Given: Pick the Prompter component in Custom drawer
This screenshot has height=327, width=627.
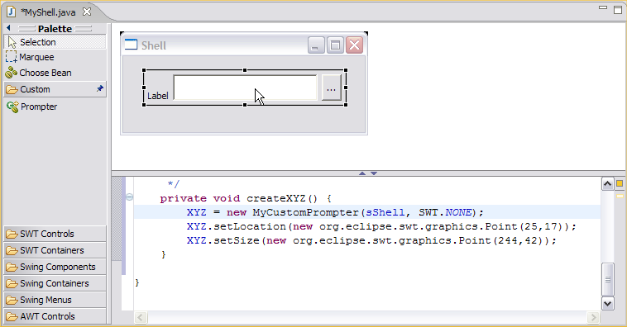Looking at the screenshot, I should [x=55, y=107].
